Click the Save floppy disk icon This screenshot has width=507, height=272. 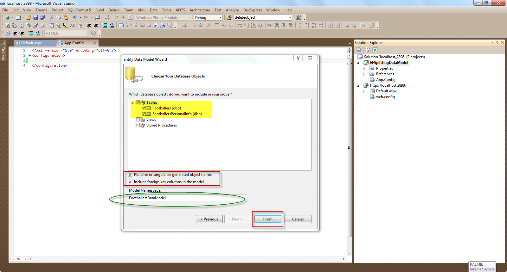coord(35,17)
